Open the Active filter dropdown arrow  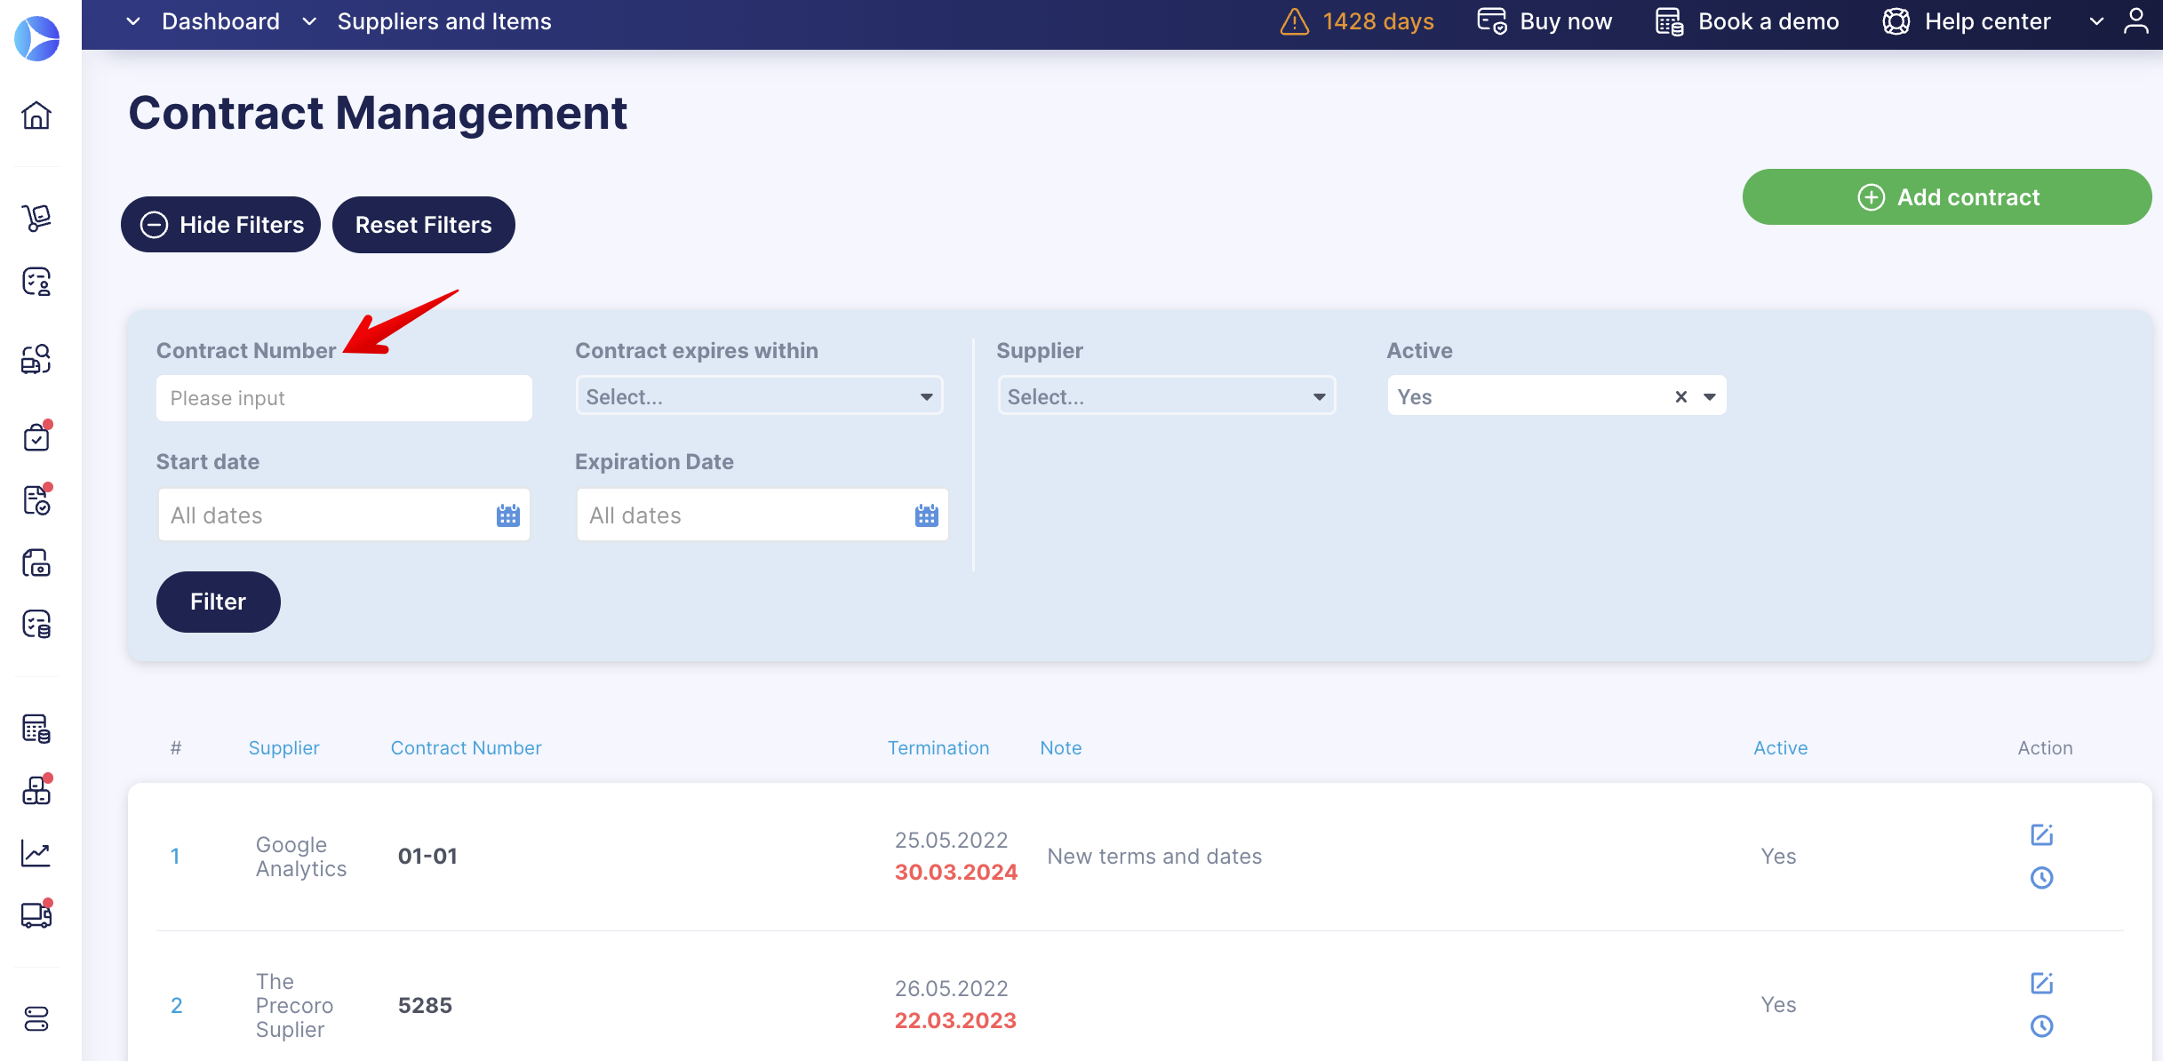pos(1710,397)
